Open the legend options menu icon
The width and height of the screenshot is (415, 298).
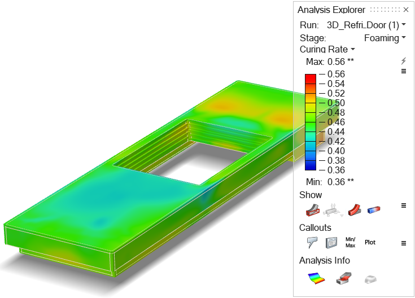coord(404,71)
